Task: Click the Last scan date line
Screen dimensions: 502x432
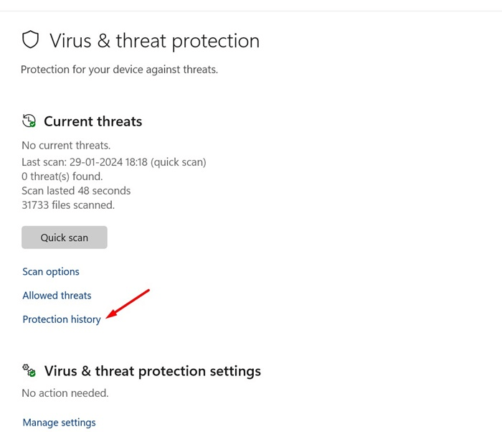Action: click(x=114, y=162)
